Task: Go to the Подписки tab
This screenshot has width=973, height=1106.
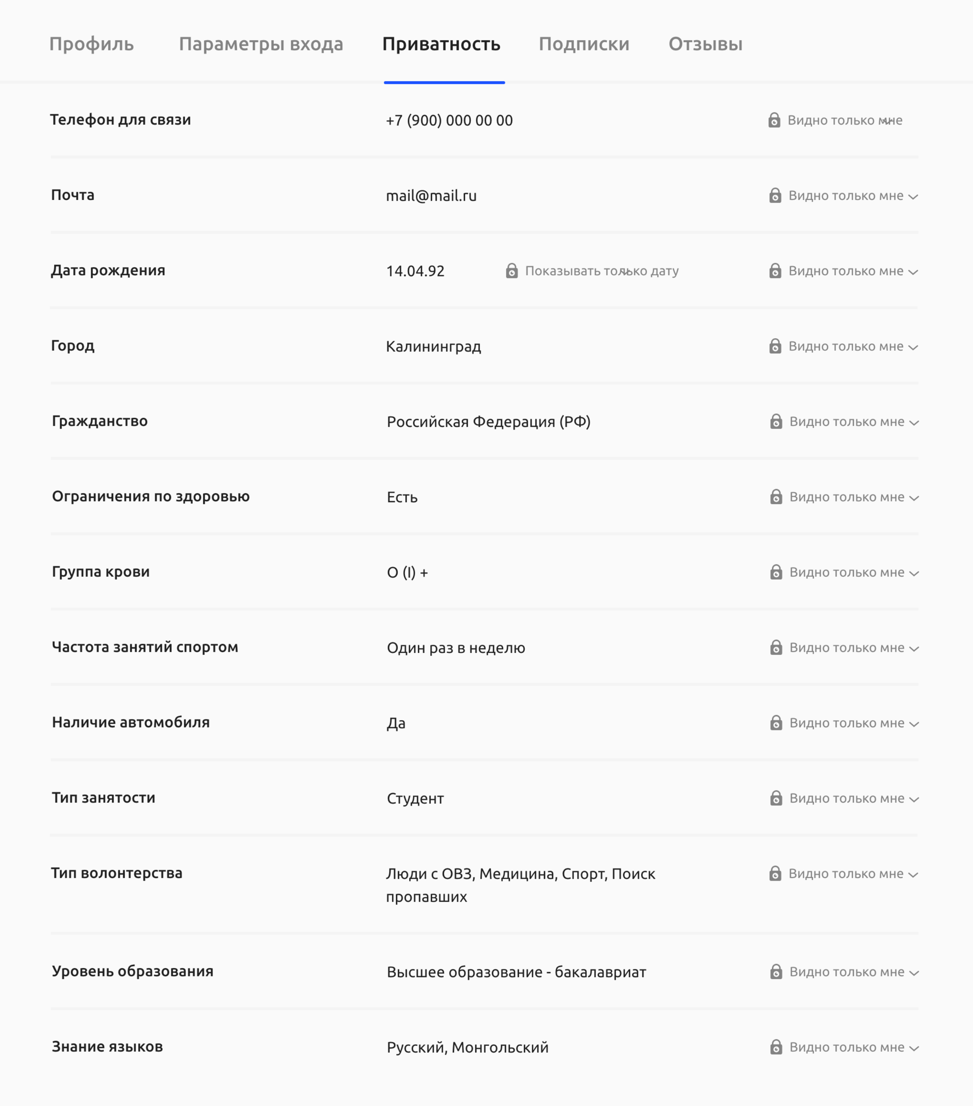Action: click(584, 44)
